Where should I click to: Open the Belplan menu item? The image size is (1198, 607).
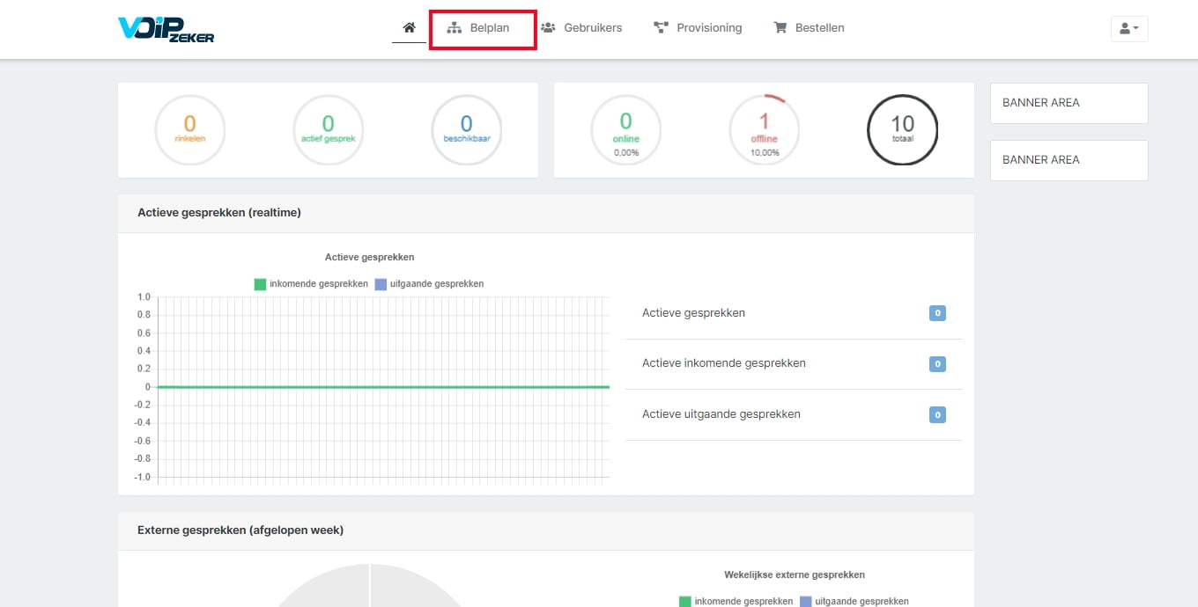point(478,28)
